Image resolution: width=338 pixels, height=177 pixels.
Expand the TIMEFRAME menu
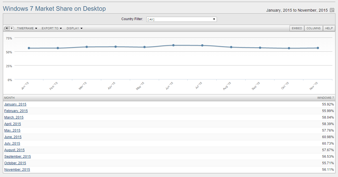[27, 28]
